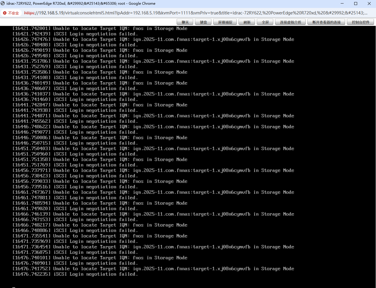The width and height of the screenshot is (376, 288).
Task: Switch to 全屏 full screen mode
Action: pos(265,22)
